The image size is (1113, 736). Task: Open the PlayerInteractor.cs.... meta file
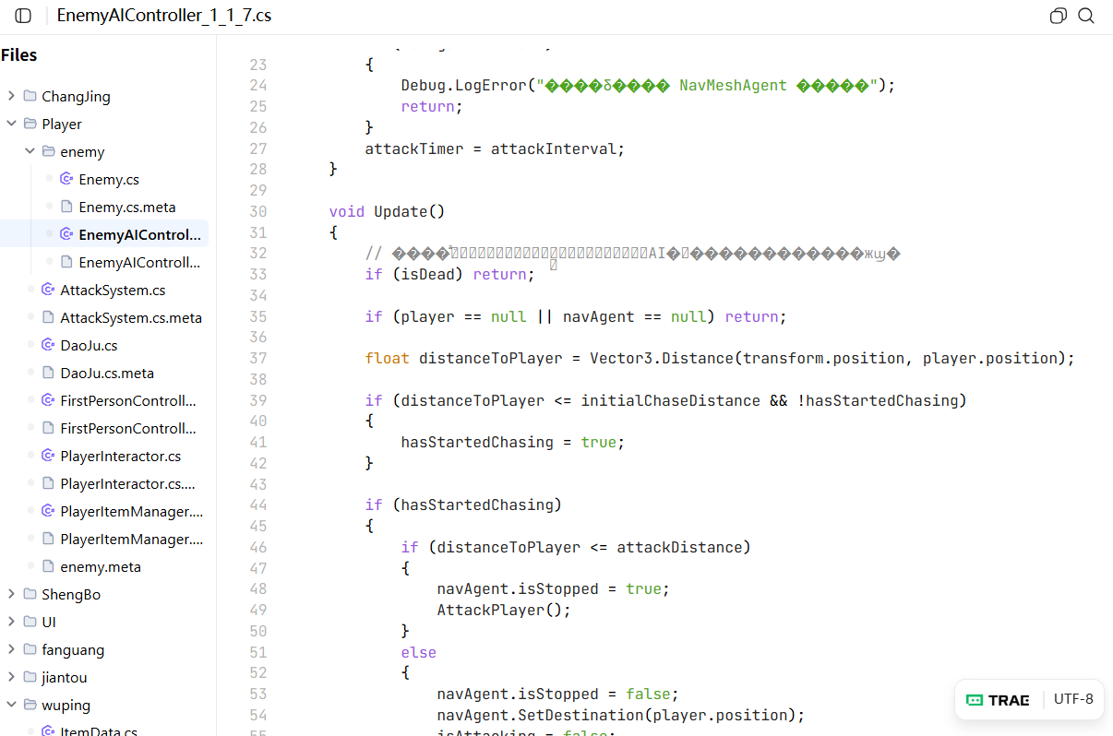tap(127, 483)
